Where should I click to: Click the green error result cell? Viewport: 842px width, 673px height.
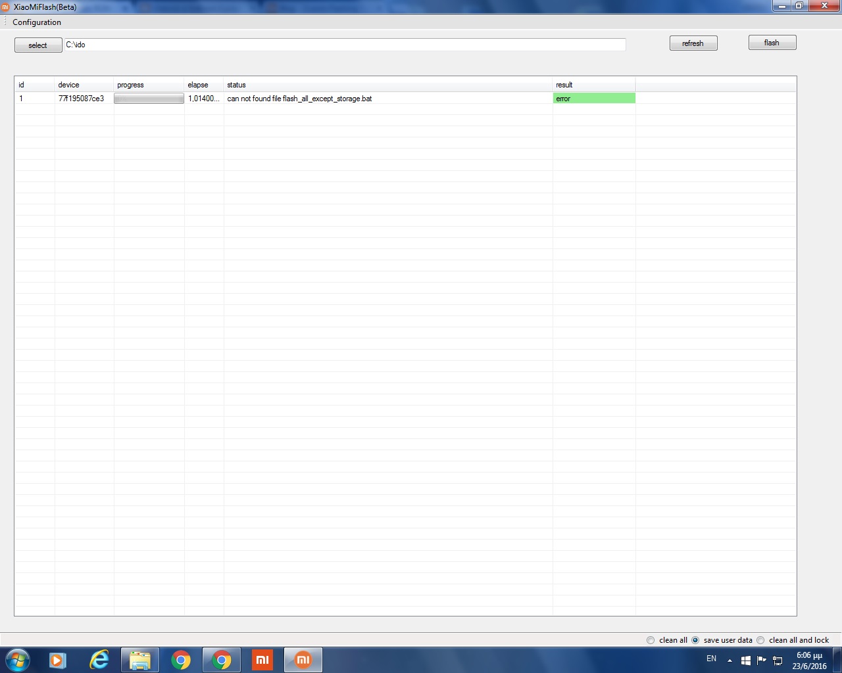point(594,99)
